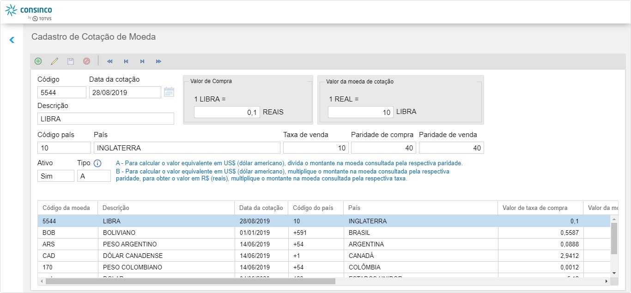The height and width of the screenshot is (293, 631).
Task: Sort by Descrição column header
Action: (166, 208)
